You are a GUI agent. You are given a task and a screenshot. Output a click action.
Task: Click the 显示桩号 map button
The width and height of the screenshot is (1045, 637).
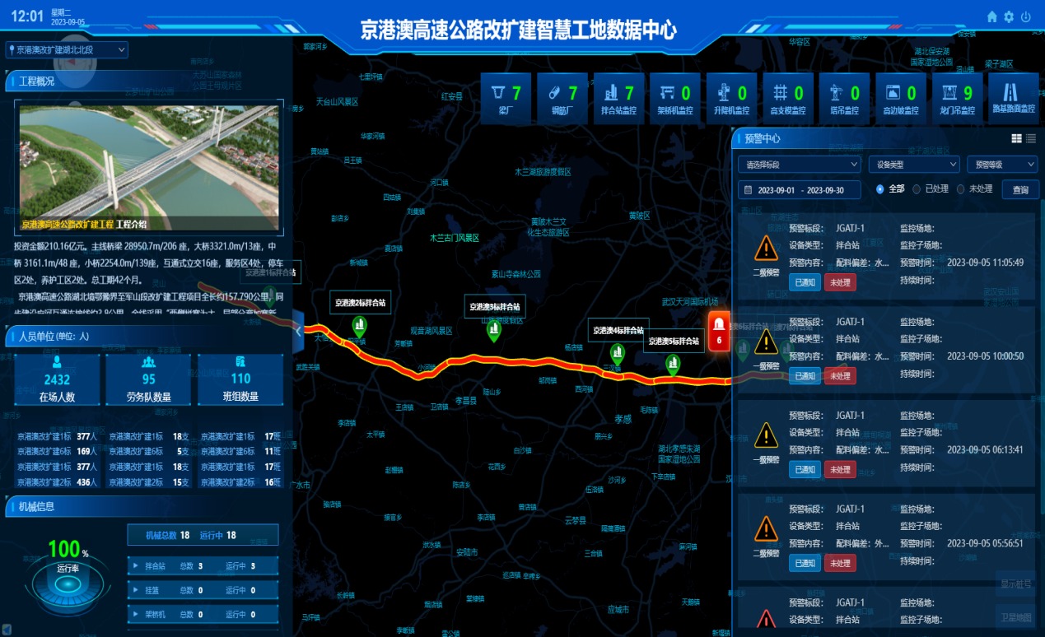pos(1015,584)
